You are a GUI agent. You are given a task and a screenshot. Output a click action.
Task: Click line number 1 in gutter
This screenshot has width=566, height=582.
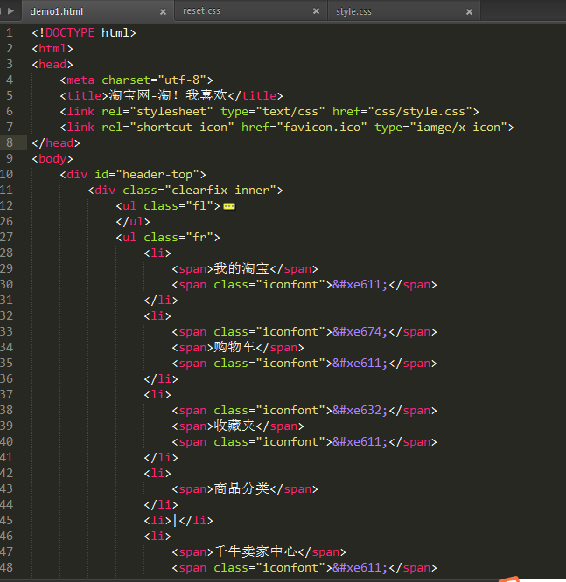pos(10,33)
